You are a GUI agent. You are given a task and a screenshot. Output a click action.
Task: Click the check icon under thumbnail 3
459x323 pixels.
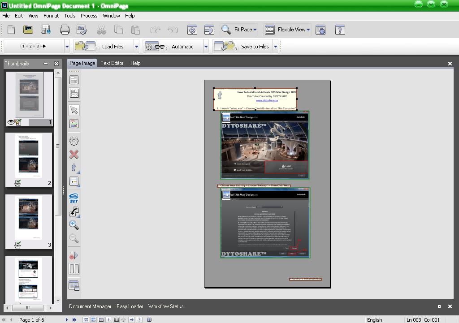[x=17, y=245]
